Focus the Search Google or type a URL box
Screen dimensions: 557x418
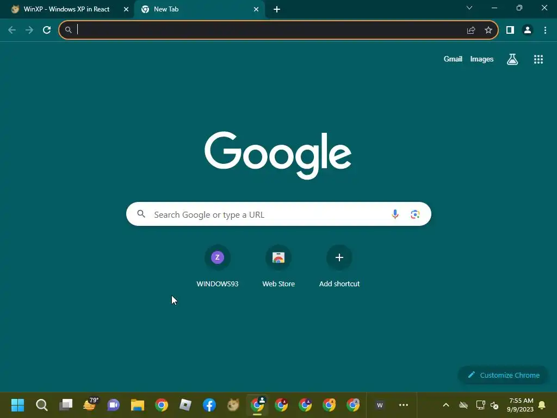[278, 214]
